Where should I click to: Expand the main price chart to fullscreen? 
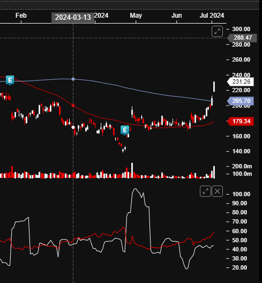(x=217, y=32)
